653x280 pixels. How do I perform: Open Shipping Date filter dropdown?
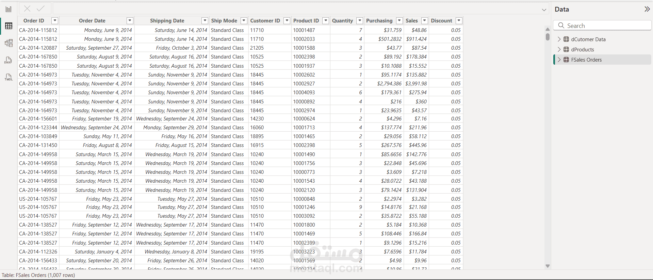click(205, 21)
